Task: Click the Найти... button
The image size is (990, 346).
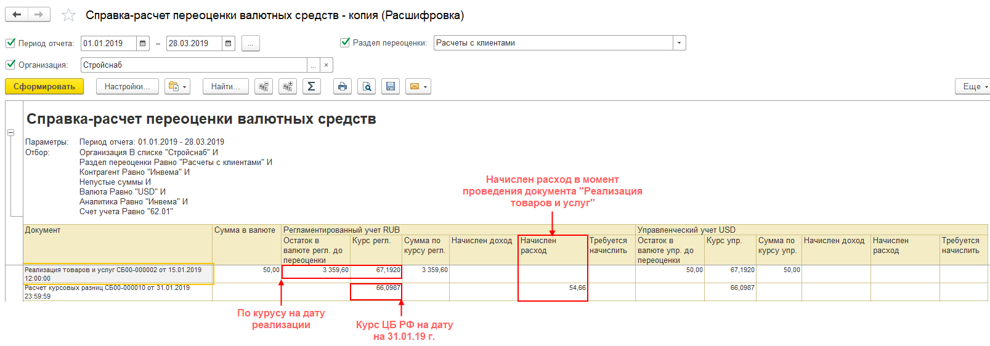Action: [x=225, y=87]
